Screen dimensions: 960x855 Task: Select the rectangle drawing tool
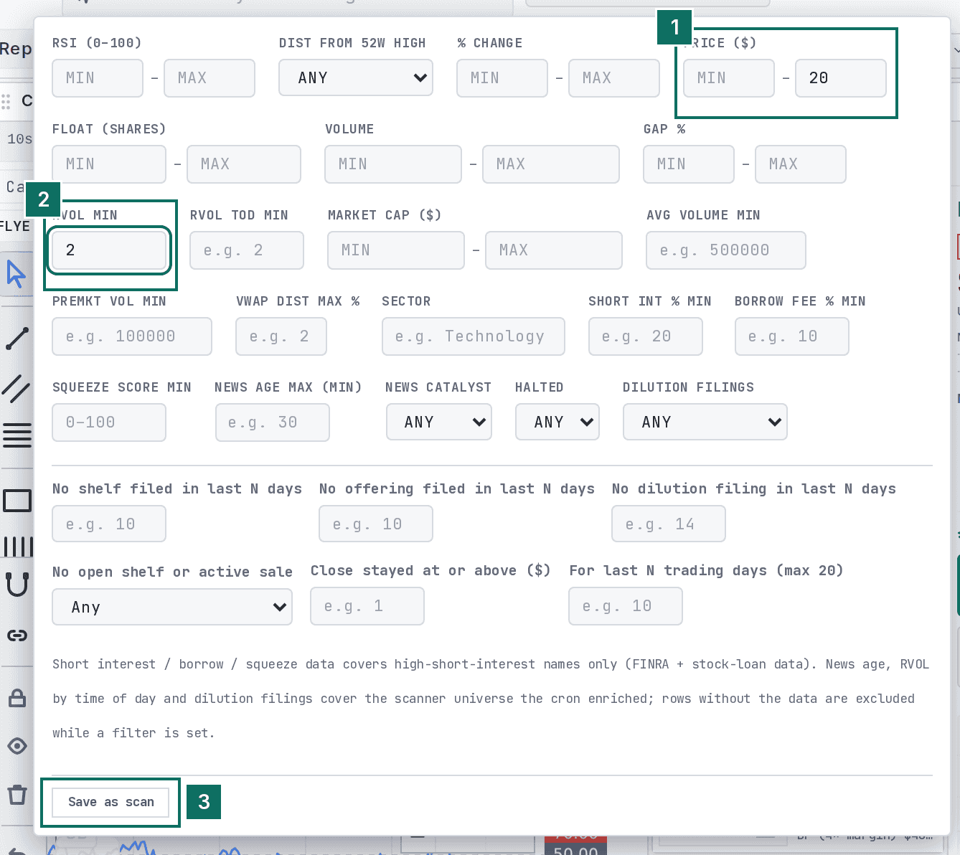tap(17, 501)
